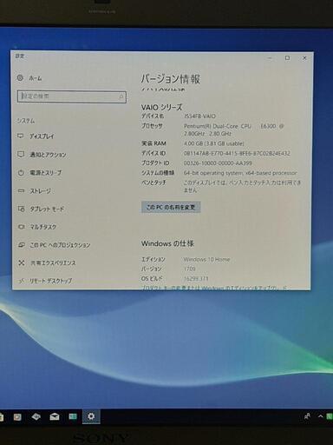Click the ストレージ drive icon
333x445 pixels.
pyautogui.click(x=21, y=191)
